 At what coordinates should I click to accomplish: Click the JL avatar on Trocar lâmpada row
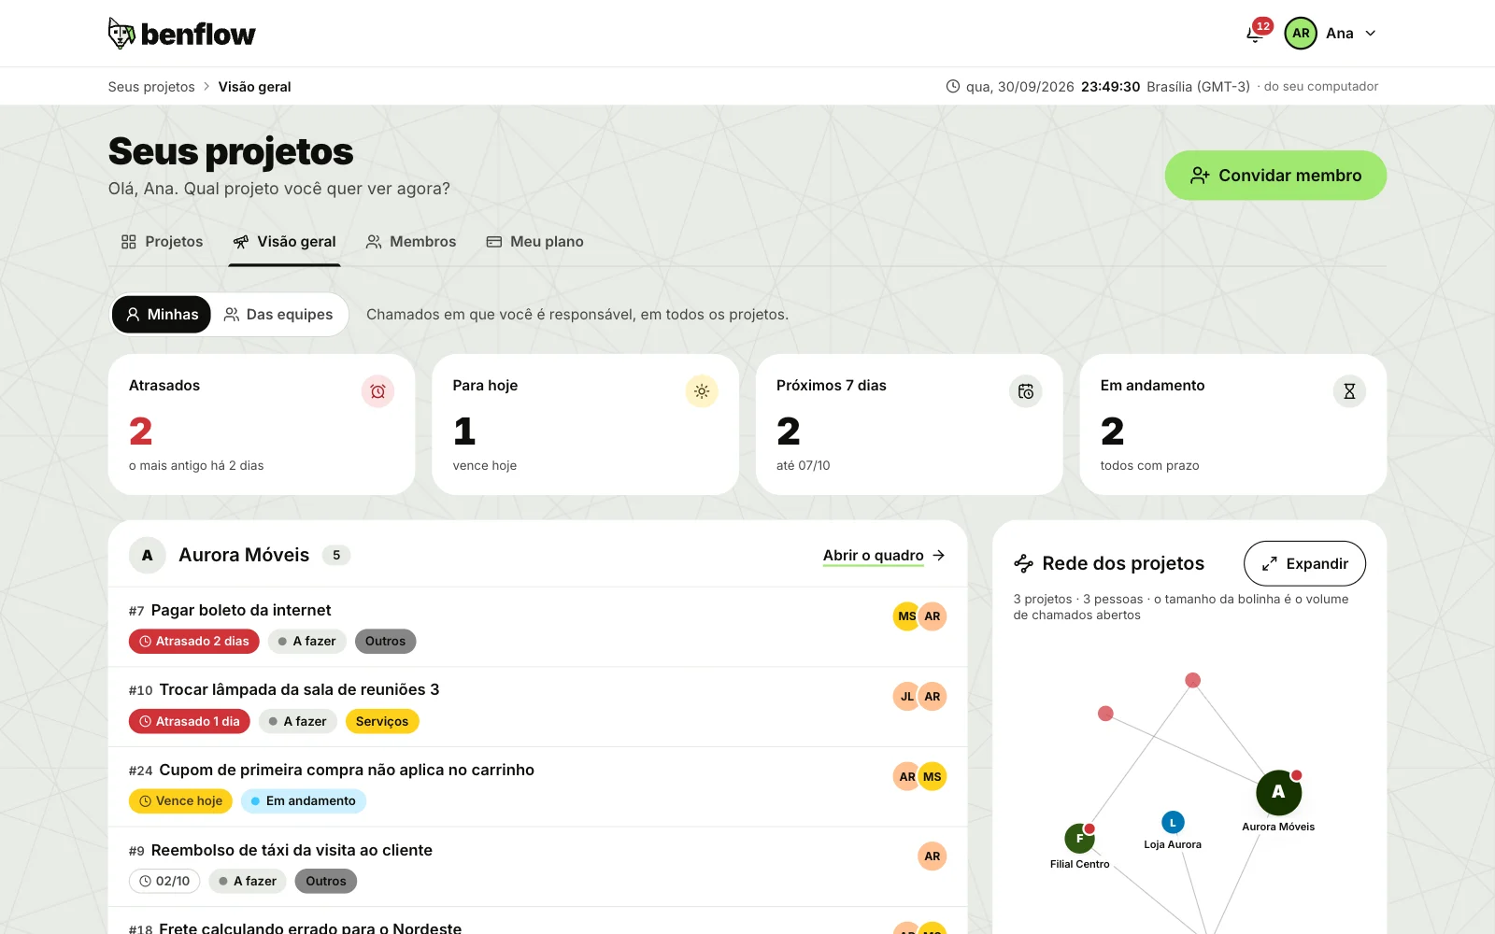tap(906, 697)
